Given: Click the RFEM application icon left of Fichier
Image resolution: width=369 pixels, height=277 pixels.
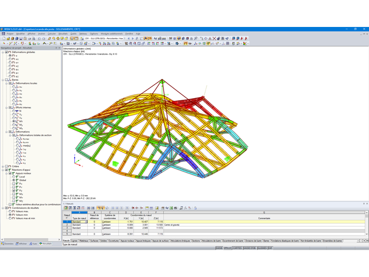Looking at the screenshot, I should click(x=3, y=34).
